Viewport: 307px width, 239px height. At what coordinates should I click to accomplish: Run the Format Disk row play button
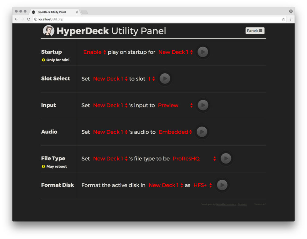coord(222,185)
